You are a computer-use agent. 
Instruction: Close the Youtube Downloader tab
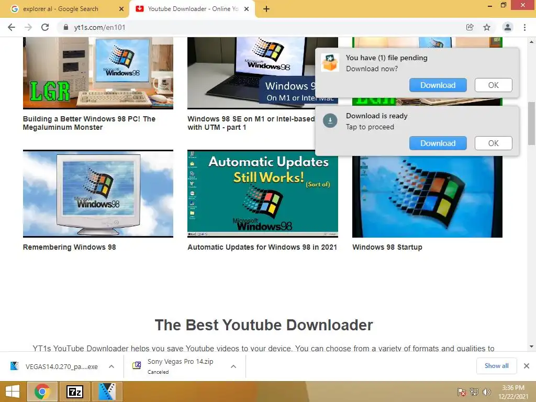point(247,9)
